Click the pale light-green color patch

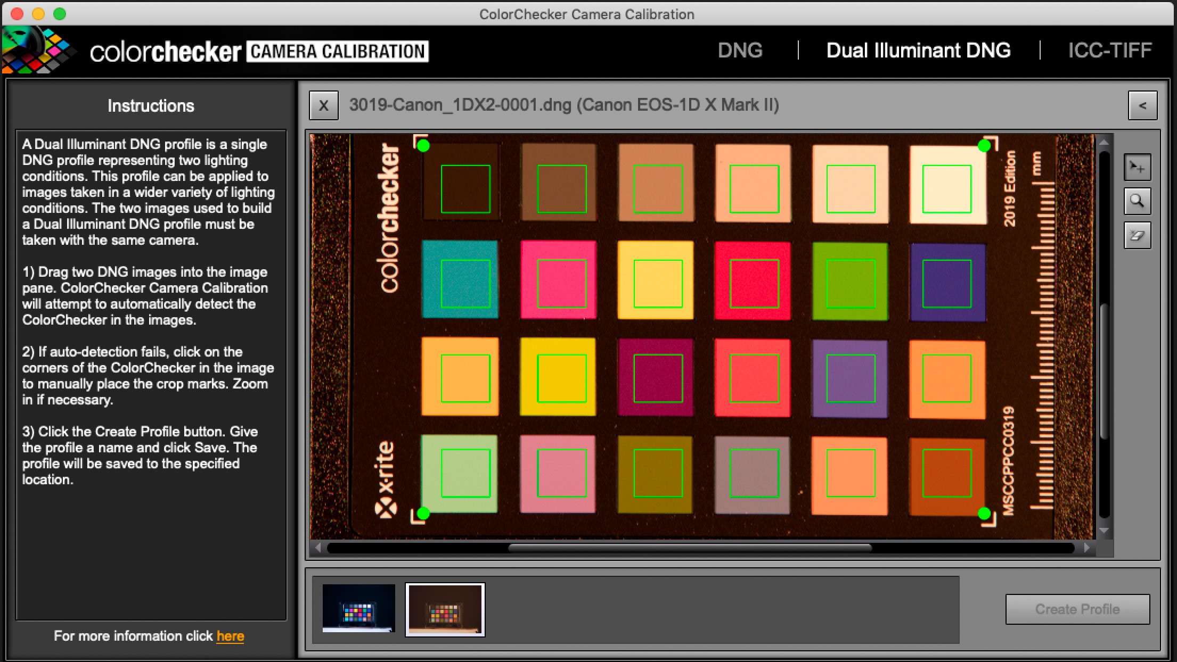click(459, 474)
